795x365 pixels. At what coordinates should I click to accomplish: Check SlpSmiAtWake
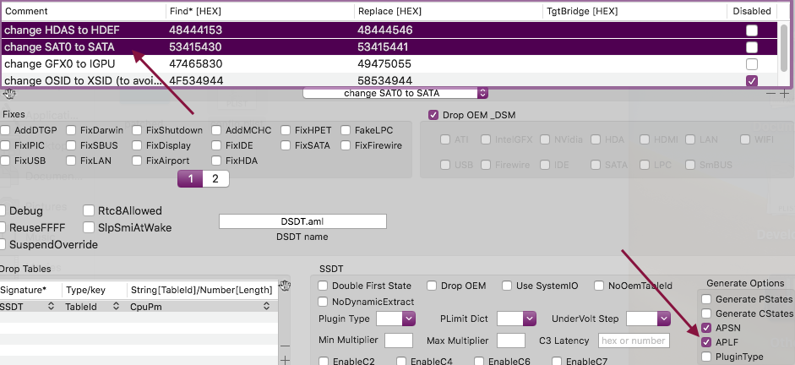(90, 227)
